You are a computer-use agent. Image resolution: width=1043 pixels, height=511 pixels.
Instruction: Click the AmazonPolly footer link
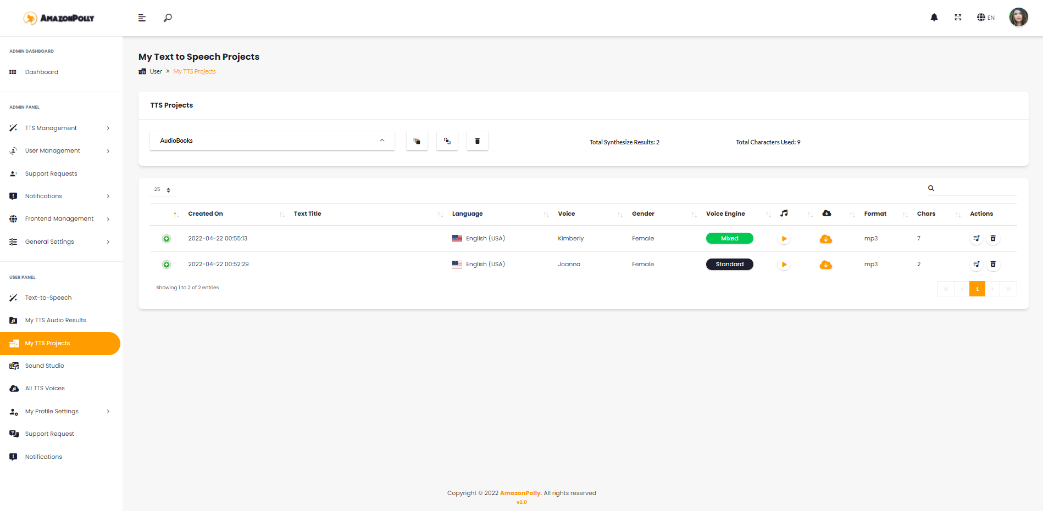(x=520, y=493)
